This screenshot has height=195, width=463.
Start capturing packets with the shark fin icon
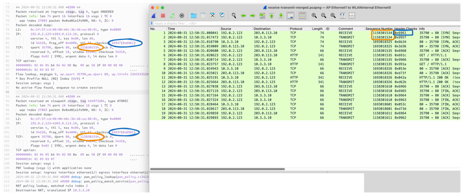[x=154, y=16]
